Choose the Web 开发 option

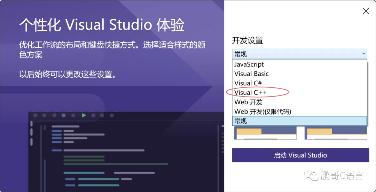click(x=299, y=102)
